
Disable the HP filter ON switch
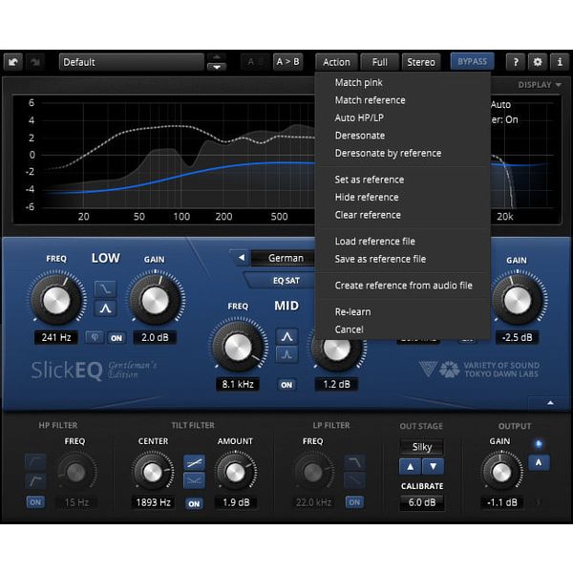pyautogui.click(x=35, y=502)
